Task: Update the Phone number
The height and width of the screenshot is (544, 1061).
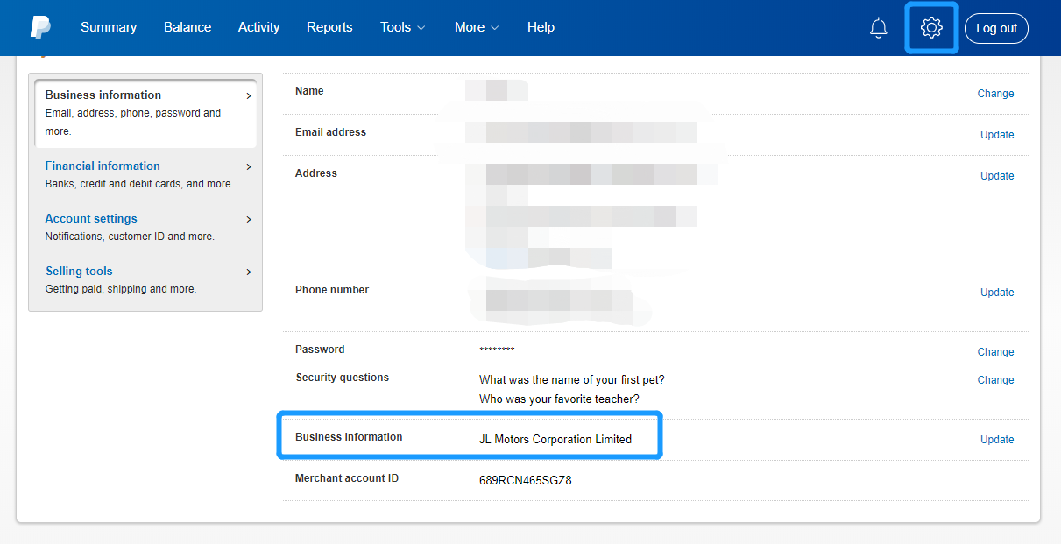Action: coord(997,293)
